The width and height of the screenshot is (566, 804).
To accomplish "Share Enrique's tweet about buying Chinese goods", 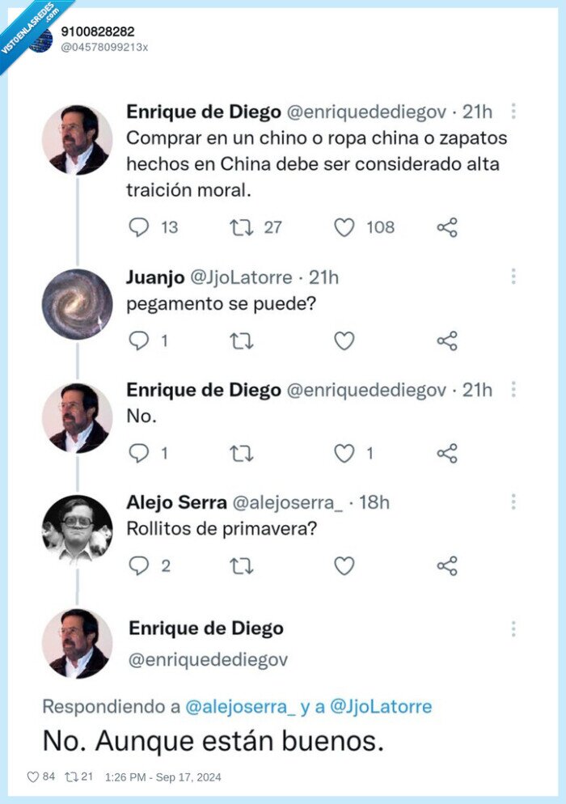I will (447, 227).
